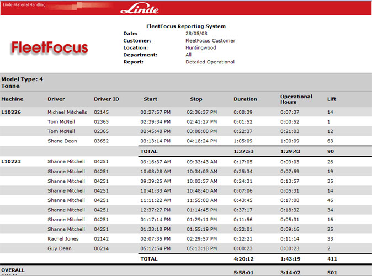Screen dimensions: 372x276
Task: Click start time 10:08:28 AM
Action: (x=156, y=171)
